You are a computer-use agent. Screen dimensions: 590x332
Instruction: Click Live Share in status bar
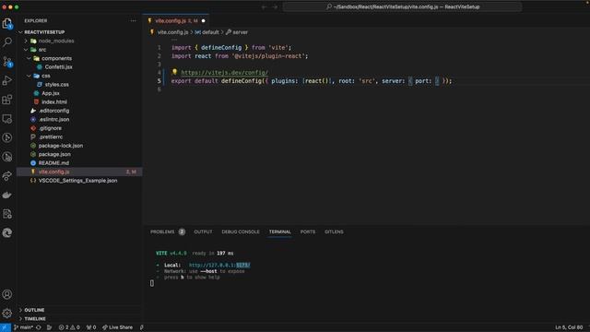coord(117,327)
